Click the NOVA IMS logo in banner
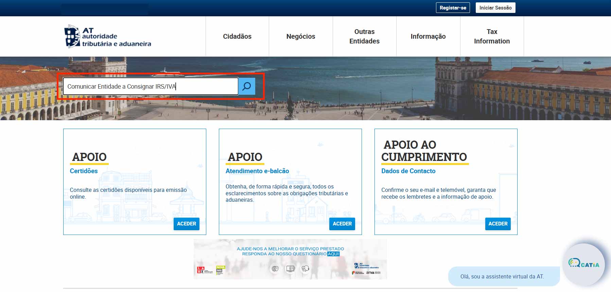 (x=221, y=270)
